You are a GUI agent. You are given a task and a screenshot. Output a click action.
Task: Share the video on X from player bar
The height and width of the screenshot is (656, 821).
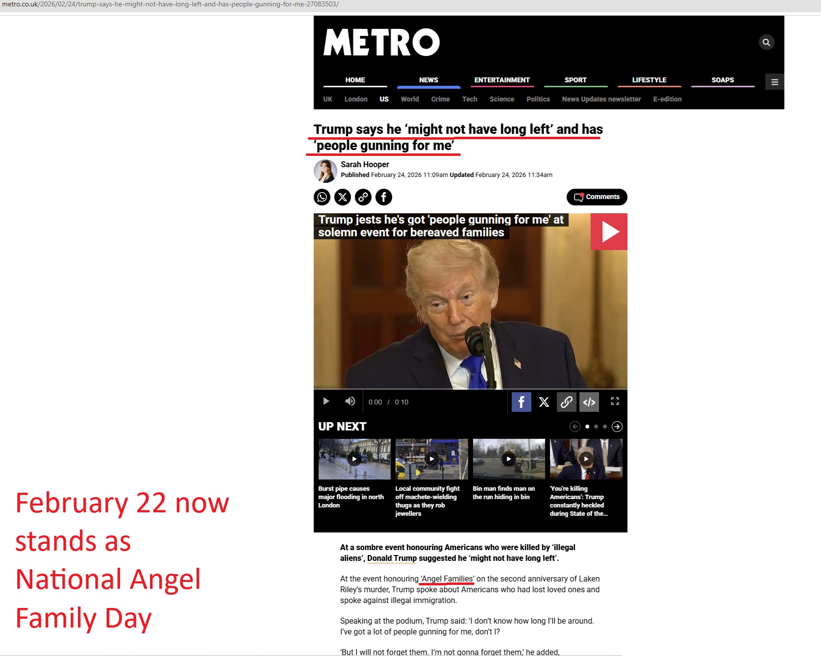[544, 402]
